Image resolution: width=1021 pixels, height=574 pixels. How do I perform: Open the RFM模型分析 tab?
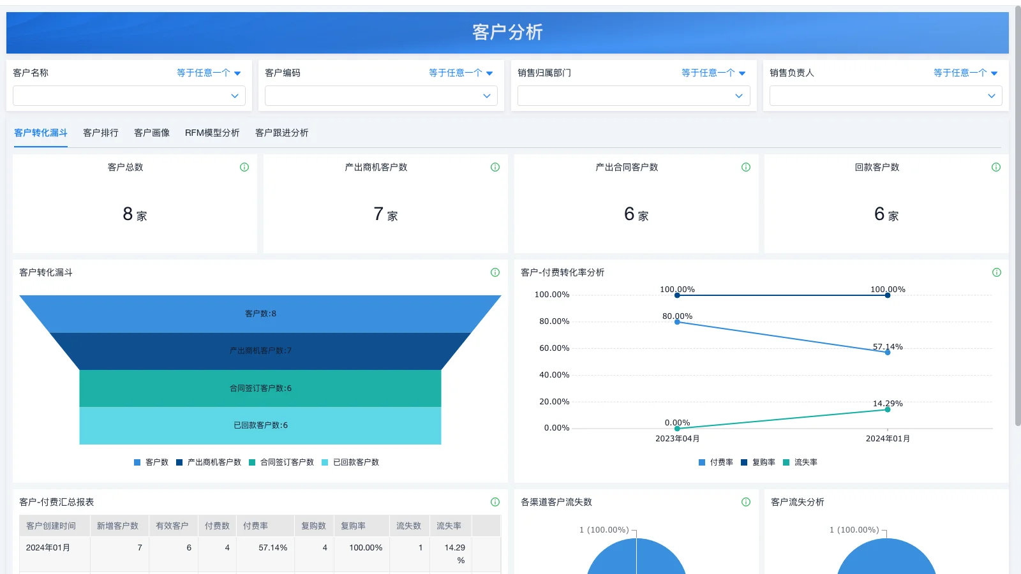212,133
